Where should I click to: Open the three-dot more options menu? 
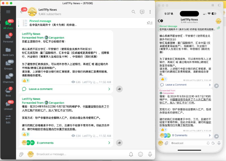[x=150, y=12]
